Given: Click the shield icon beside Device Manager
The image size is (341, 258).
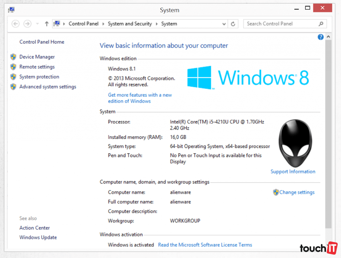Looking at the screenshot, I should click(13, 57).
